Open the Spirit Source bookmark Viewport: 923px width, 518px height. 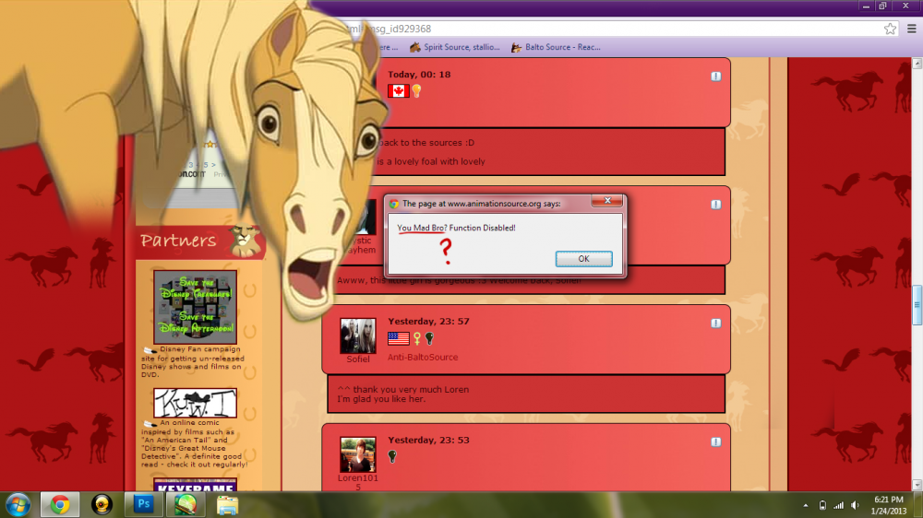point(455,47)
